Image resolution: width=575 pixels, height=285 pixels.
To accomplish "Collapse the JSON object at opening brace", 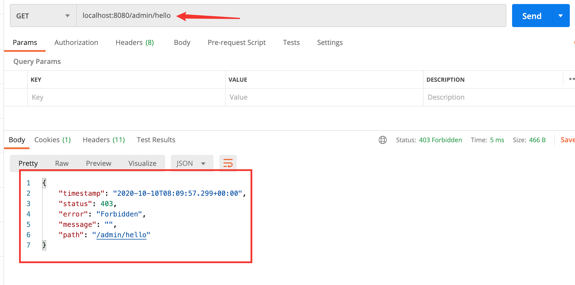I will click(x=44, y=183).
